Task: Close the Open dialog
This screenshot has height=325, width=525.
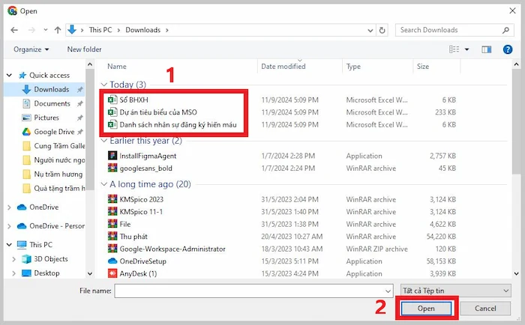Action: coord(512,11)
